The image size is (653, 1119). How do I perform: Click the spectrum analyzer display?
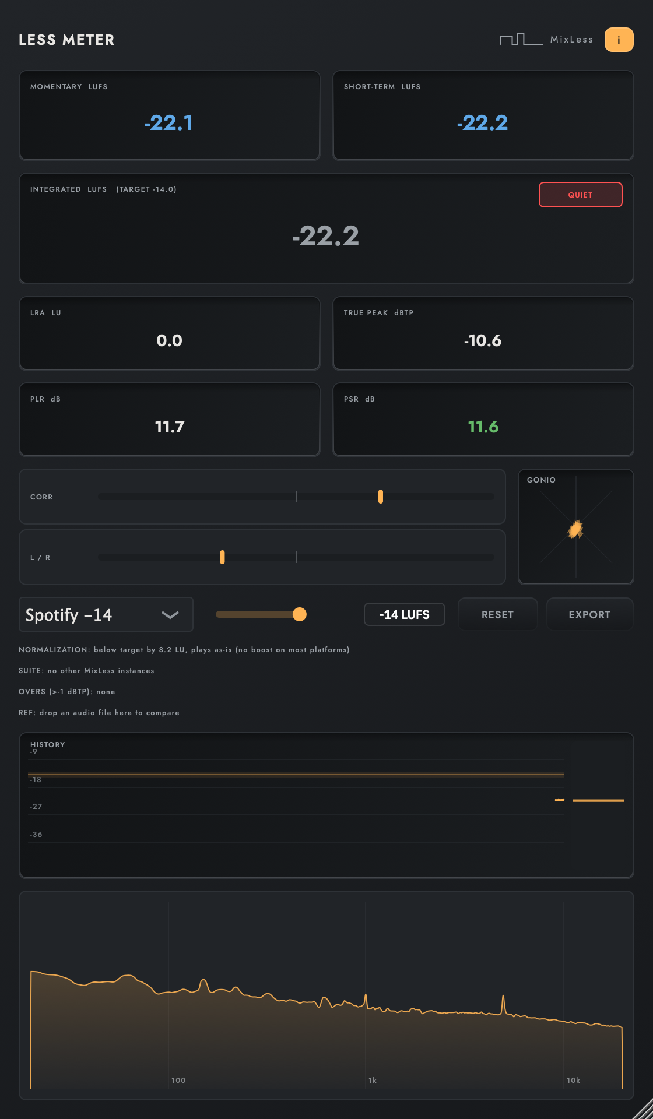click(326, 995)
